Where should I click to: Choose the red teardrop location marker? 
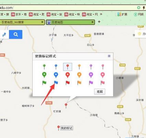[68, 75]
